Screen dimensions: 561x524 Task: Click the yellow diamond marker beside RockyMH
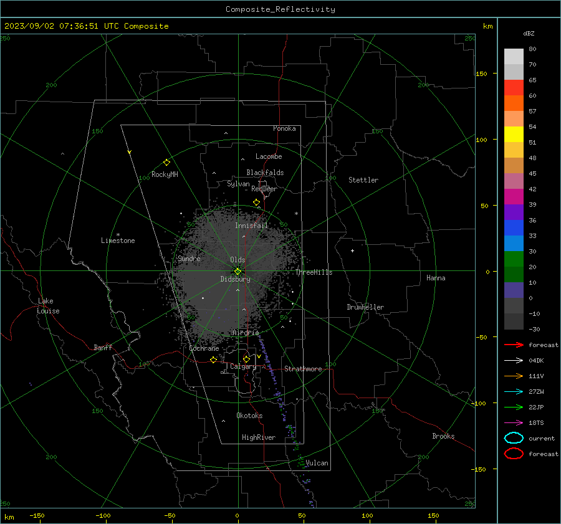166,163
